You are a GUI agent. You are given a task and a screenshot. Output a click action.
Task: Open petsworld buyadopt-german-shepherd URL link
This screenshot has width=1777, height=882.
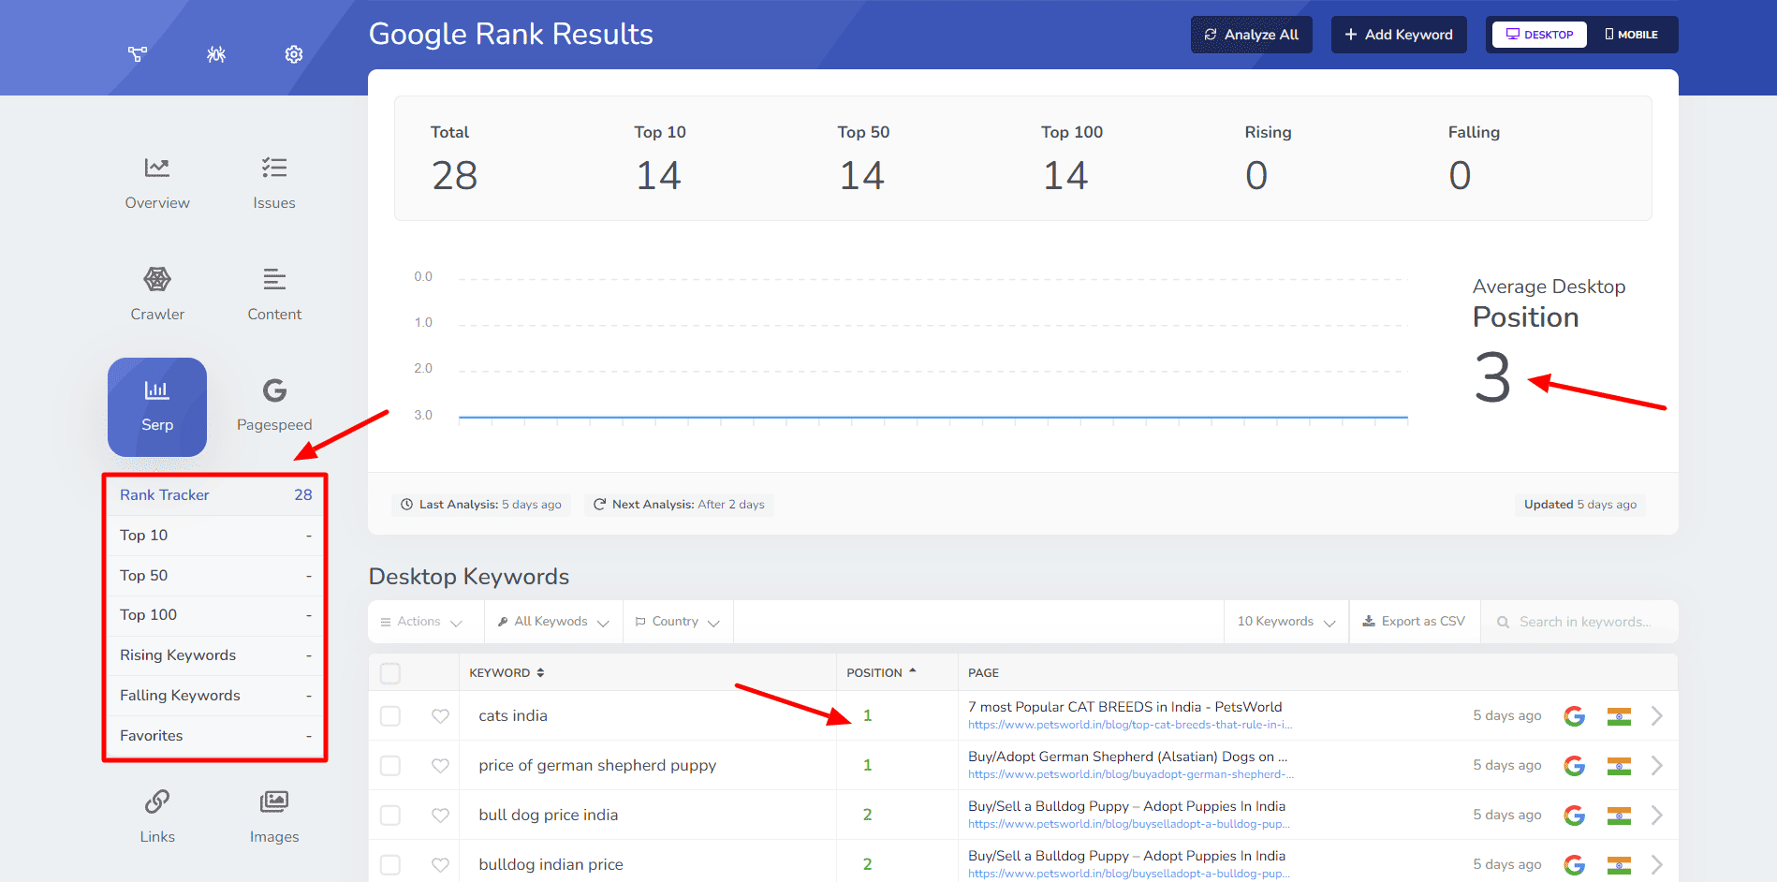click(x=1131, y=774)
